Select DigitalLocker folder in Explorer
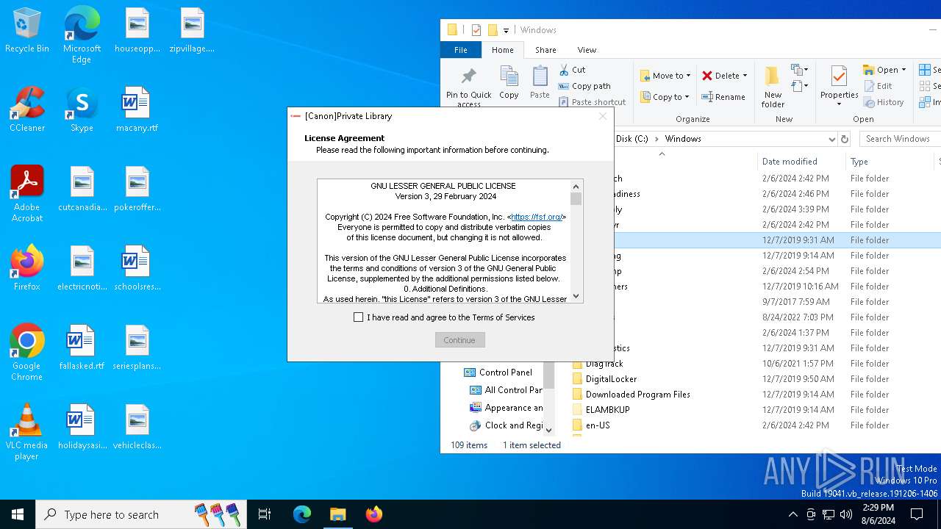Screen dimensions: 941x529 (x=611, y=379)
